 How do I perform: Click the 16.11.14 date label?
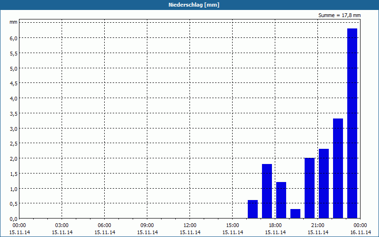point(361,232)
